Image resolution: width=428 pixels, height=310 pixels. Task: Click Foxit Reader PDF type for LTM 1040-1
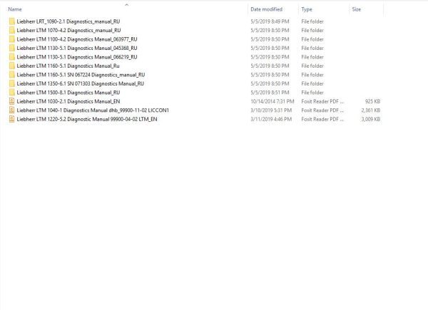[x=322, y=110]
